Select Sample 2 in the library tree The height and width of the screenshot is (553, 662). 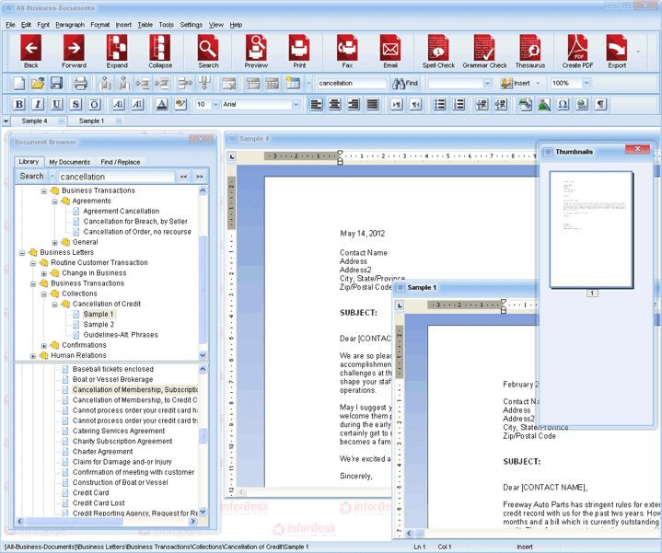[99, 325]
